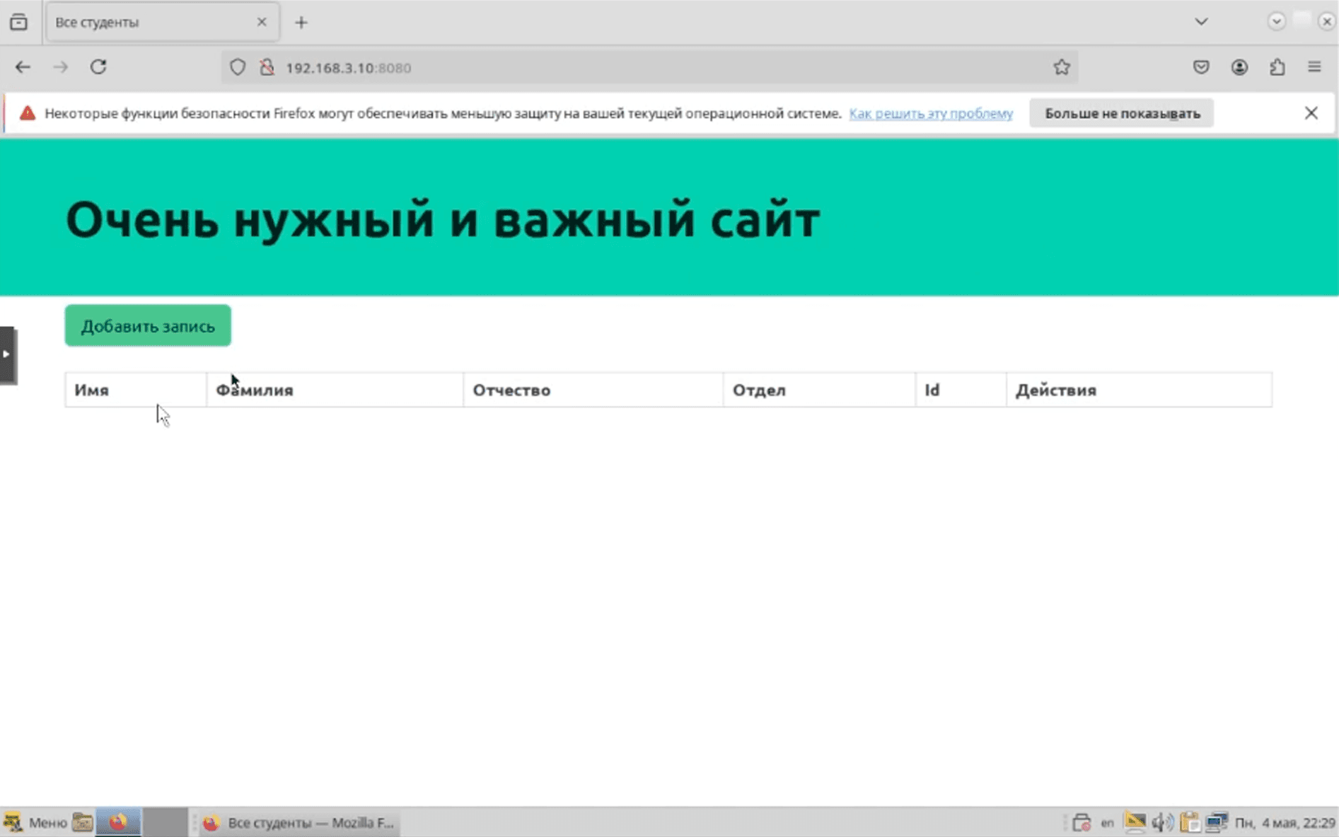Dismiss the security warning notification bar

1311,113
